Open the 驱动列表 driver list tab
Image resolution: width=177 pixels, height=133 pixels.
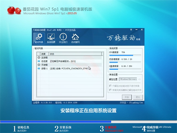(39, 38)
